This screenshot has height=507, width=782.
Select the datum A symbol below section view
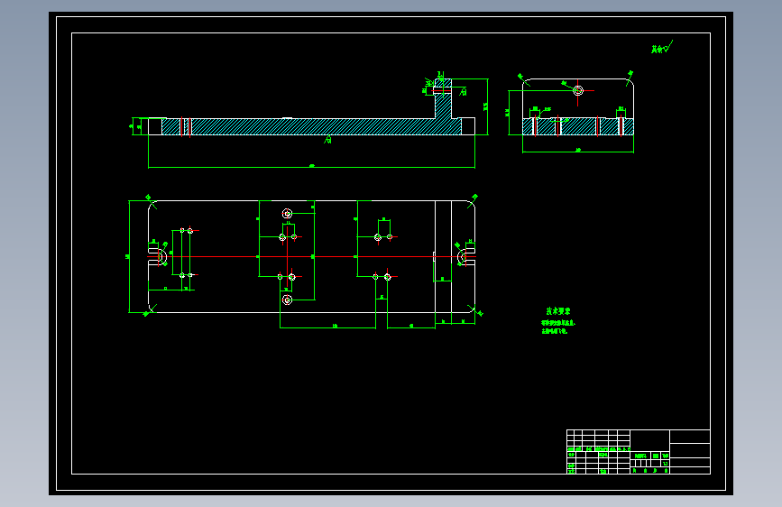click(327, 140)
